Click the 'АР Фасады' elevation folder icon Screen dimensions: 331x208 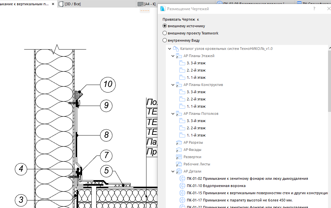(x=179, y=150)
